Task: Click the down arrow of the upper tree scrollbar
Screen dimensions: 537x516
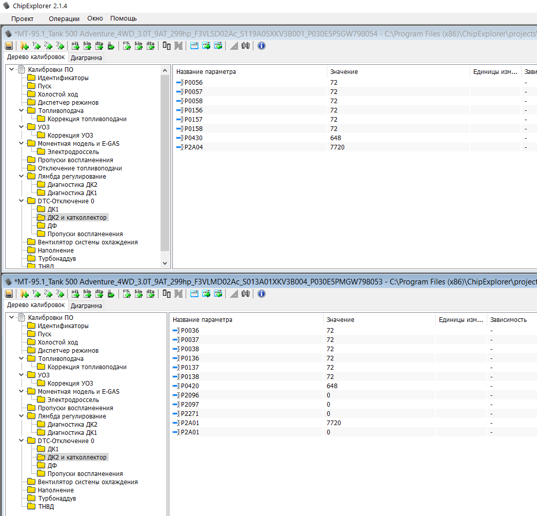Action: pyautogui.click(x=165, y=263)
